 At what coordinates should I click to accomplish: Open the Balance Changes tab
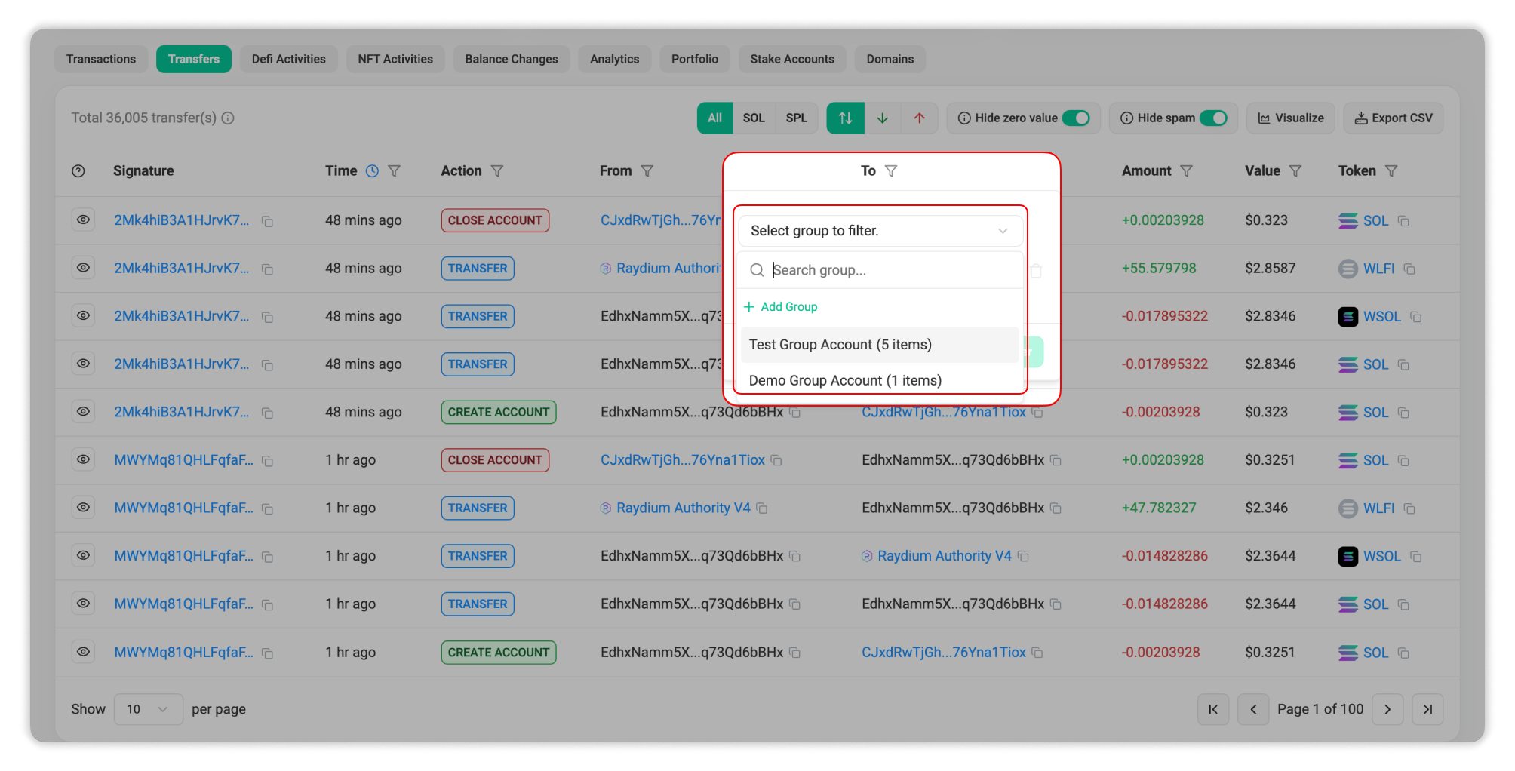click(x=511, y=59)
